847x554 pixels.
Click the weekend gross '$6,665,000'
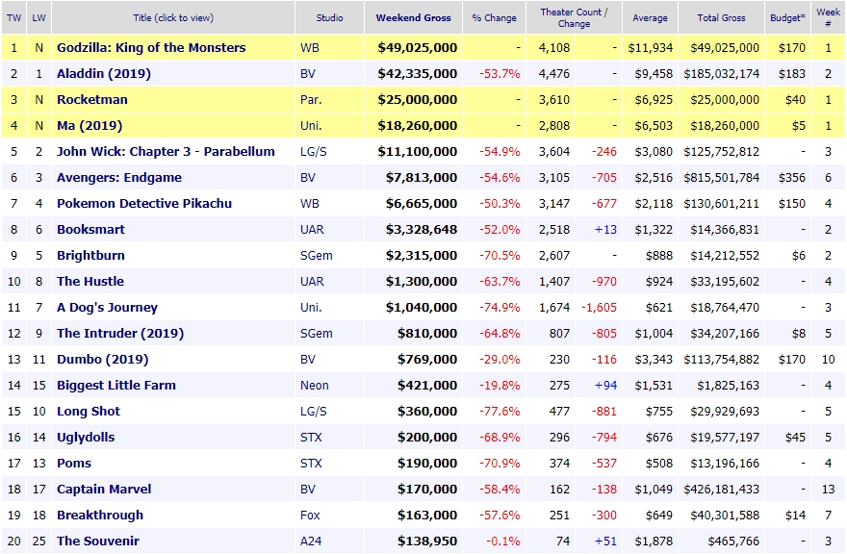[422, 203]
